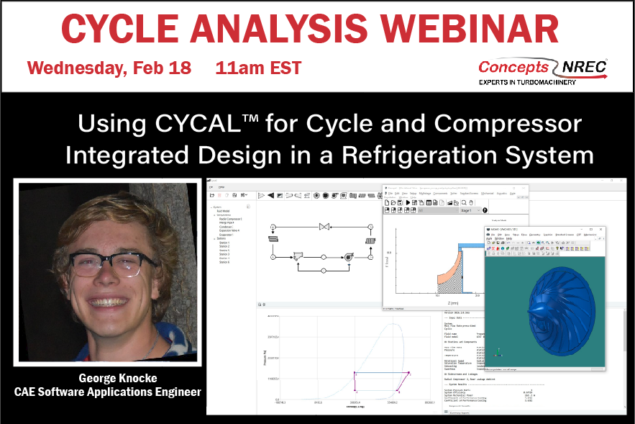Open the Multistage menu in Compal window
The height and width of the screenshot is (424, 635).
tap(425, 194)
